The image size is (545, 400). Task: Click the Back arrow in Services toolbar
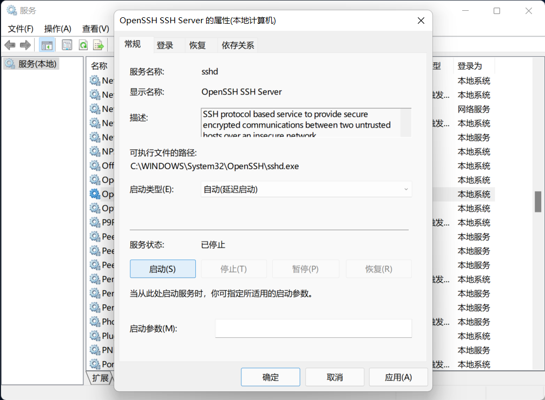click(x=10, y=45)
